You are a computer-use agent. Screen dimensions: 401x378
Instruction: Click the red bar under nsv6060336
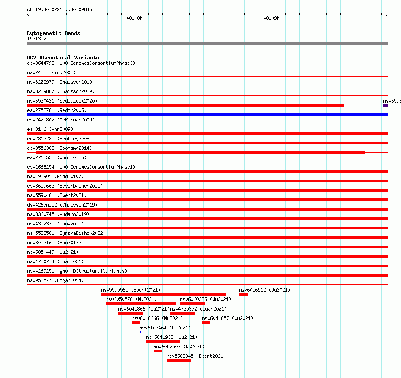pos(192,304)
